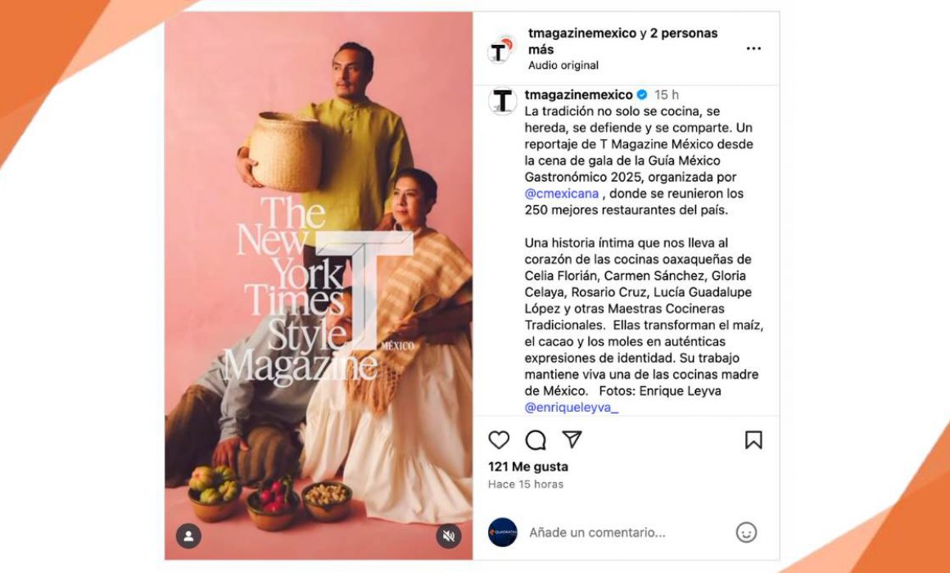View the "121 Me gusta" likes list
Image resolution: width=950 pixels, height=573 pixels.
click(528, 467)
